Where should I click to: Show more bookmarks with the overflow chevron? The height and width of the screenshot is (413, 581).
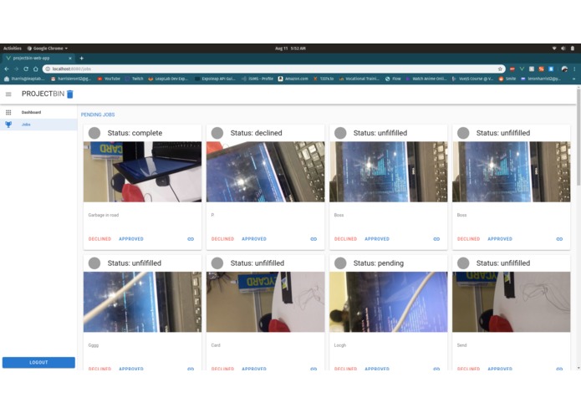pyautogui.click(x=574, y=79)
